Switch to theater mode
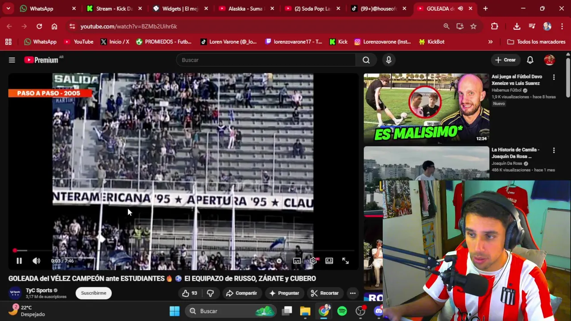Image resolution: width=571 pixels, height=321 pixels. [x=329, y=261]
